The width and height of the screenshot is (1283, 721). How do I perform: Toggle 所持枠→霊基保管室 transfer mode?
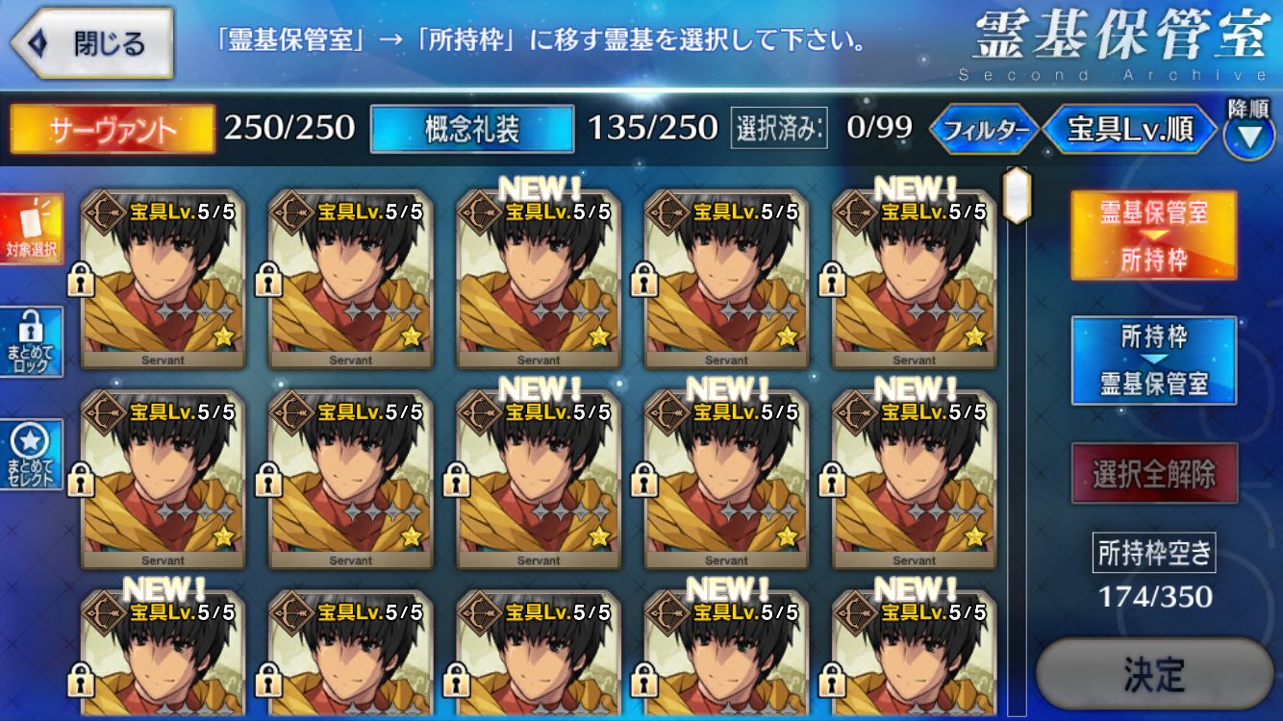(x=1154, y=360)
